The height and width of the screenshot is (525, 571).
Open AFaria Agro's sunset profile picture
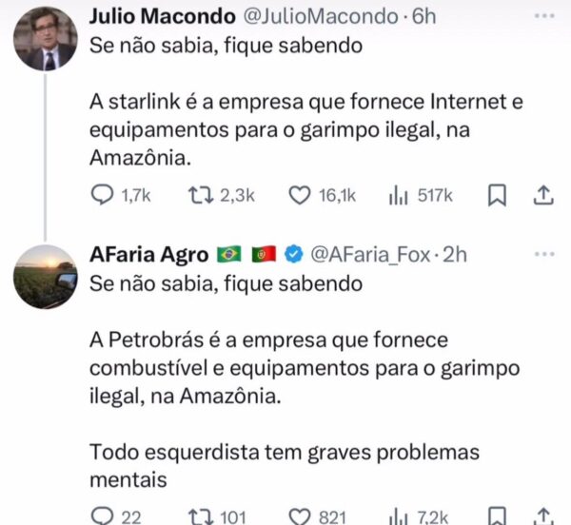point(46,277)
